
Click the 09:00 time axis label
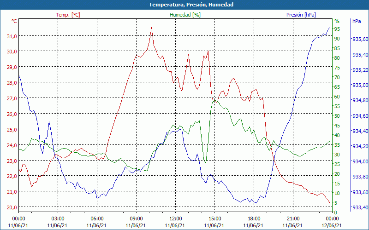coord(136,218)
